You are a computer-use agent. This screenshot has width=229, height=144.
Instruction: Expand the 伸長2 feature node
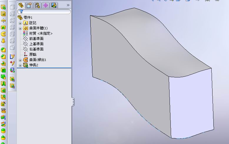20,65
